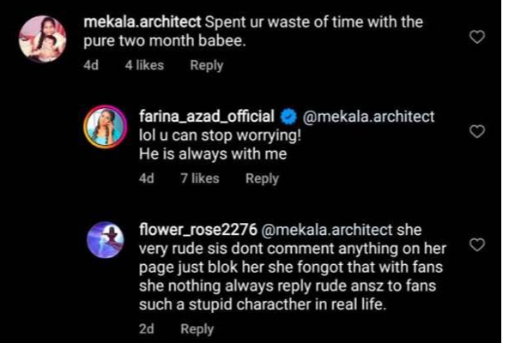Image resolution: width=515 pixels, height=343 pixels.
Task: Reply to mekala.architect's comment
Action: point(206,65)
